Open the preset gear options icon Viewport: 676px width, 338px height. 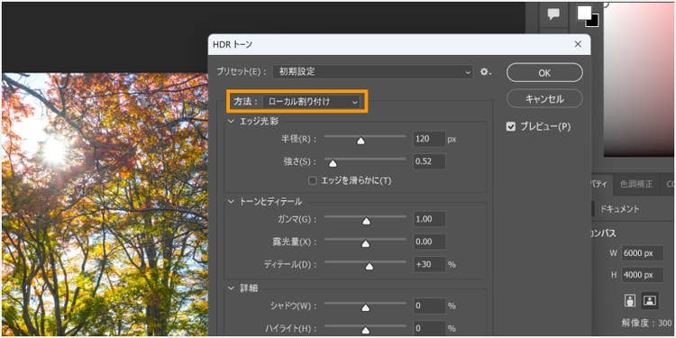486,72
